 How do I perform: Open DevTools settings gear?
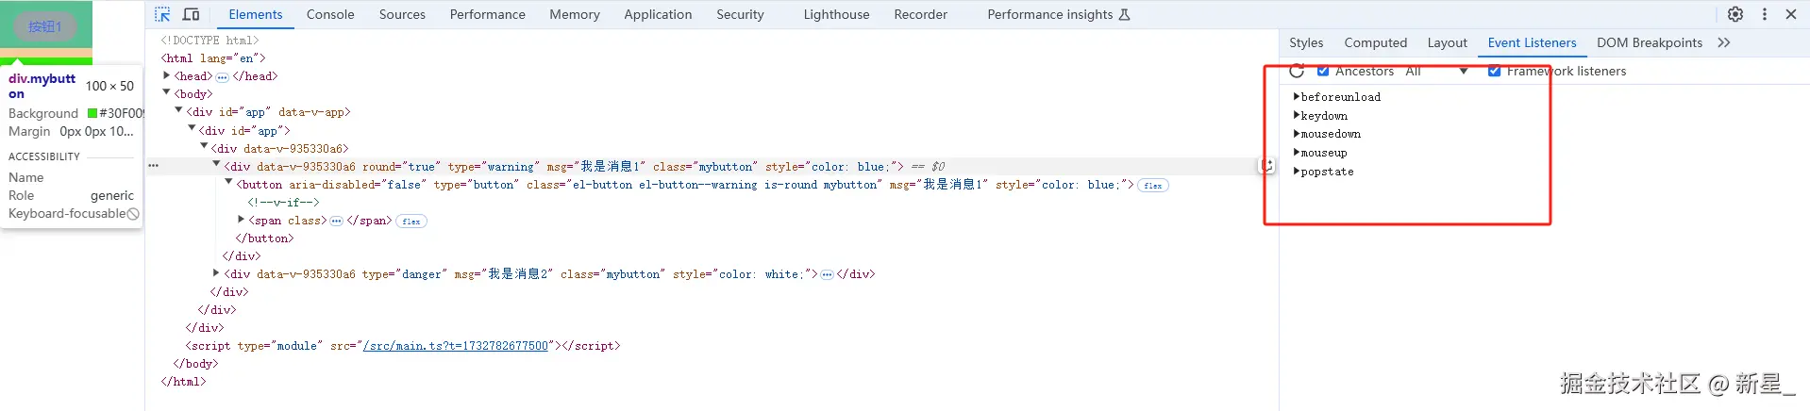click(1735, 14)
